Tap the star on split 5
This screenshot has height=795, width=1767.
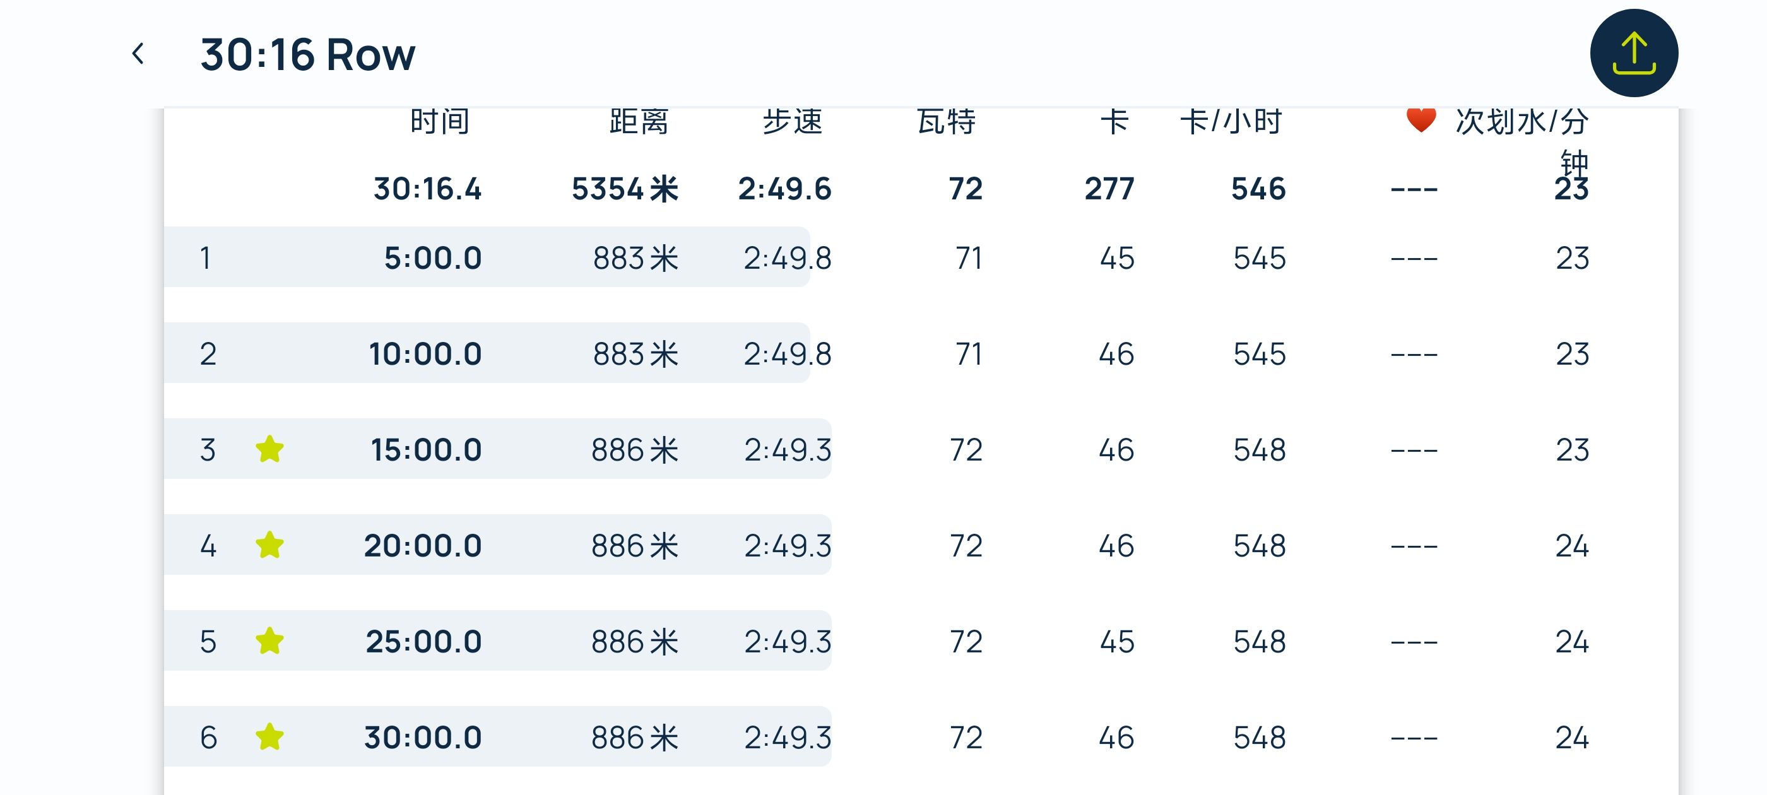(269, 641)
